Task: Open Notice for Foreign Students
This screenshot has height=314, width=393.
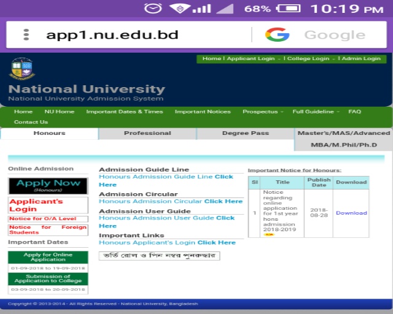Action: pos(48,230)
